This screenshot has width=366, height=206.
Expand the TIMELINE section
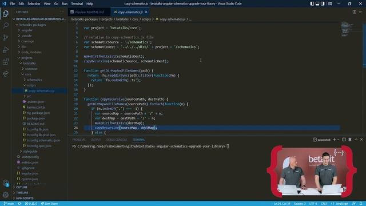(x=22, y=193)
